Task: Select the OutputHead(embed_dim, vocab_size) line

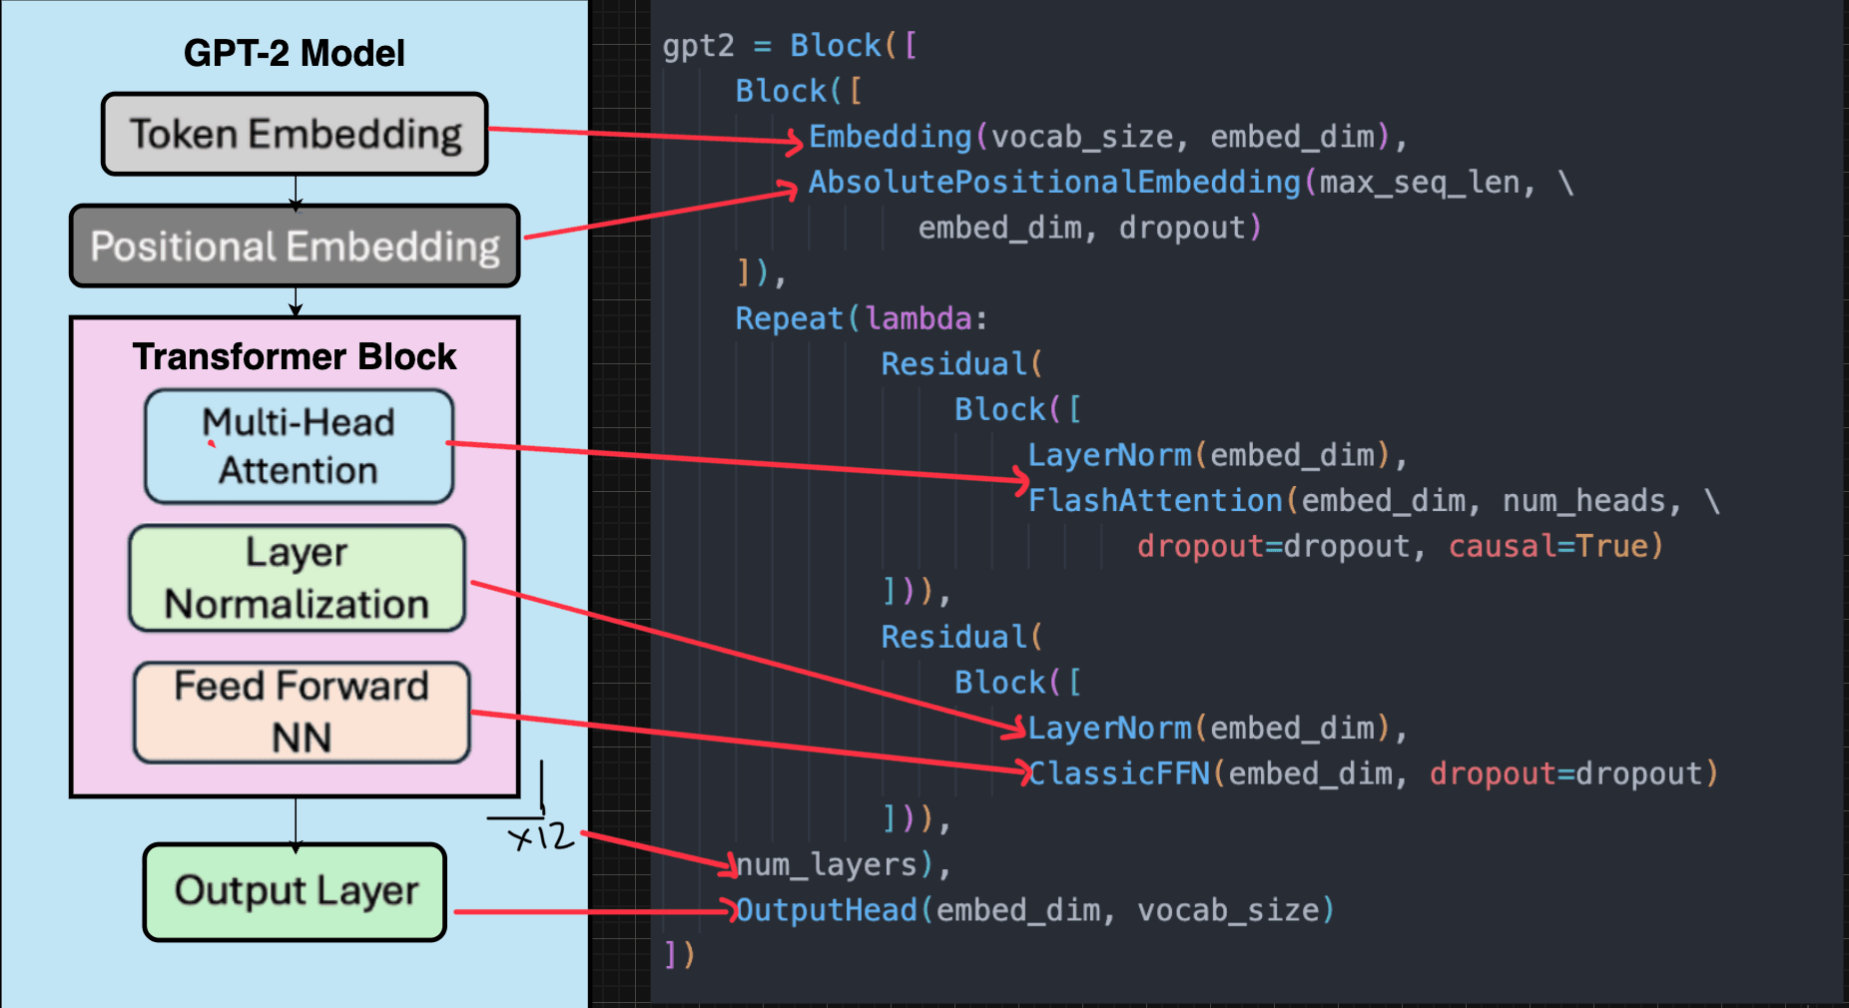Action: tap(1033, 909)
